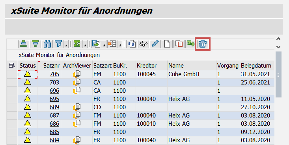Open ArchViewer document icon for record 686

point(76,123)
